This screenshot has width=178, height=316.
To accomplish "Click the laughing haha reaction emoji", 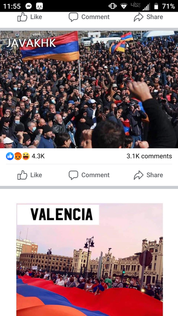I will point(26,156).
